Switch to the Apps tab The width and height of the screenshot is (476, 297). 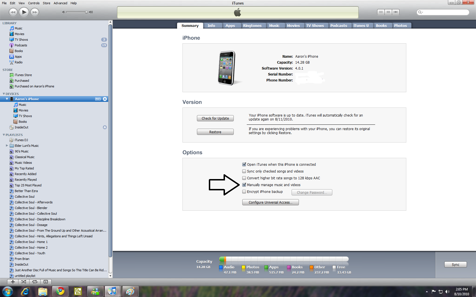pyautogui.click(x=230, y=25)
